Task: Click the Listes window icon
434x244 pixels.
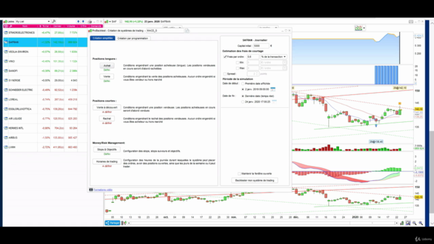Action: pos(5,21)
